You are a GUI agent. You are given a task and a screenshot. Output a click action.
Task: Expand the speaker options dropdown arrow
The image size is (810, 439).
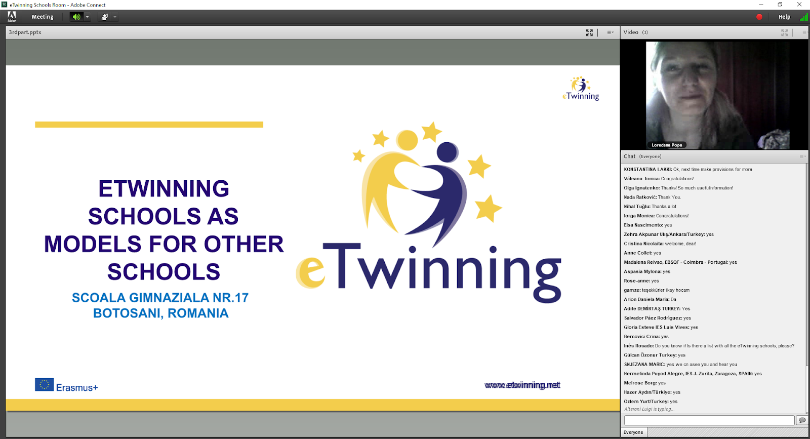(87, 17)
